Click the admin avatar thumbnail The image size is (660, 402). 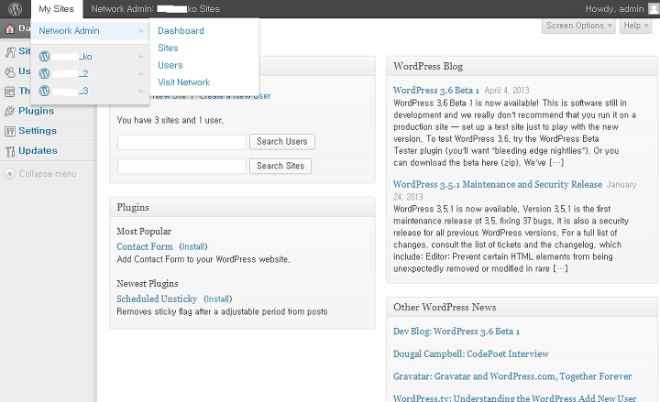pyautogui.click(x=654, y=9)
